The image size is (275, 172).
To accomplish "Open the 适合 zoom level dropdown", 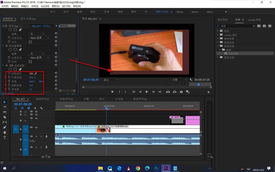I will tap(111, 80).
